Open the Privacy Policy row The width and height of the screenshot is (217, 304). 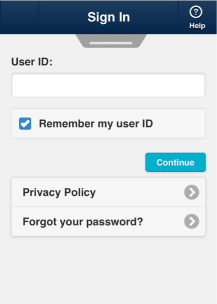pyautogui.click(x=108, y=192)
